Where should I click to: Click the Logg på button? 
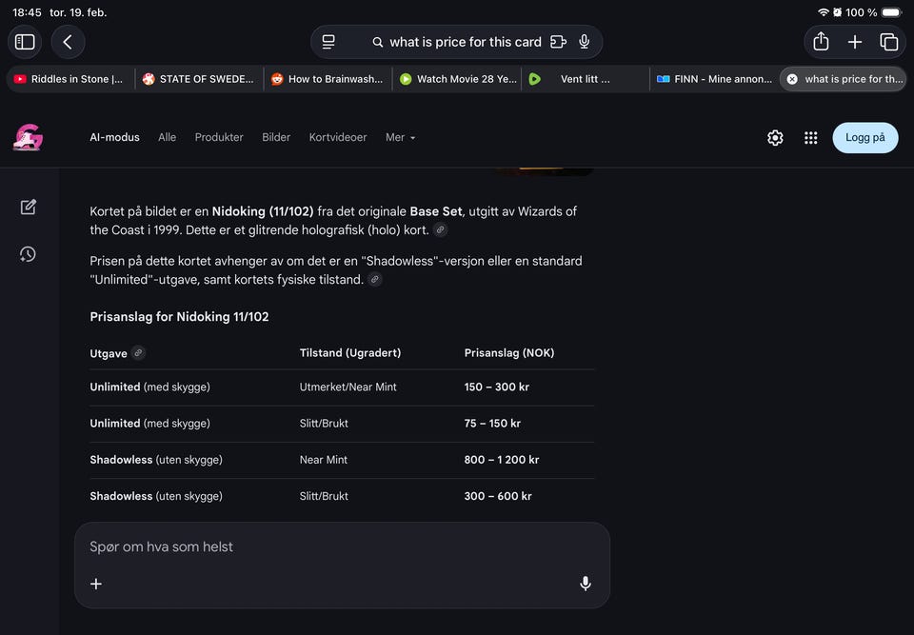coord(864,137)
